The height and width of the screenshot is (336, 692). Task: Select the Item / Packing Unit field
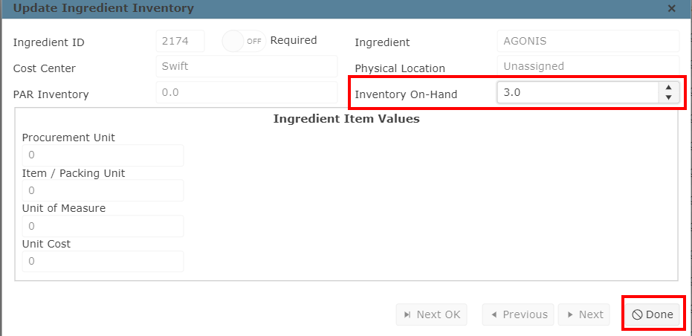pyautogui.click(x=103, y=191)
